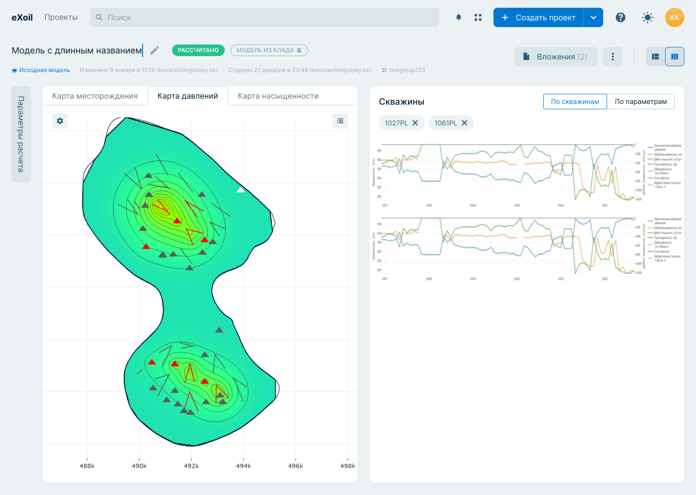The height and width of the screenshot is (495, 696).
Task: Click pencil icon to edit model name
Action: 155,50
